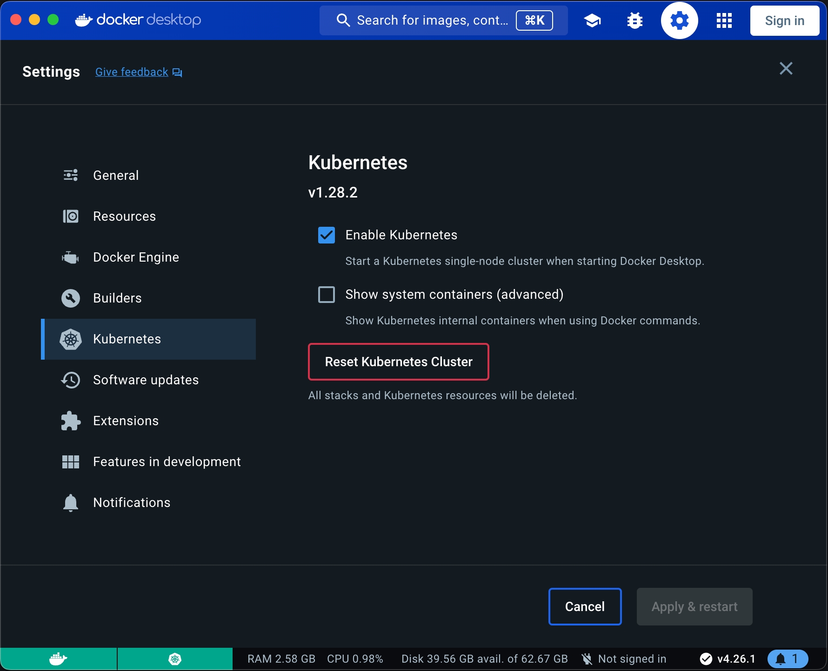This screenshot has width=828, height=671.
Task: Open notifications bell badge in status bar
Action: pos(788,659)
